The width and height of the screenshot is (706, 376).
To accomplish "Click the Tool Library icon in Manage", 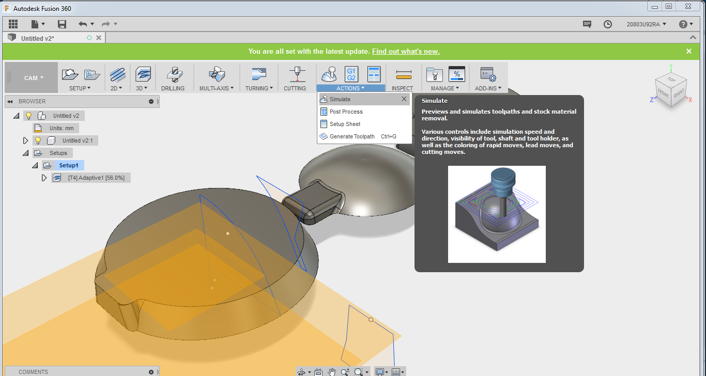I will coord(435,74).
